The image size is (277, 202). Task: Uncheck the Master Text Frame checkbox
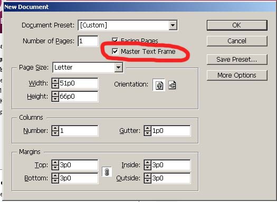coord(115,51)
